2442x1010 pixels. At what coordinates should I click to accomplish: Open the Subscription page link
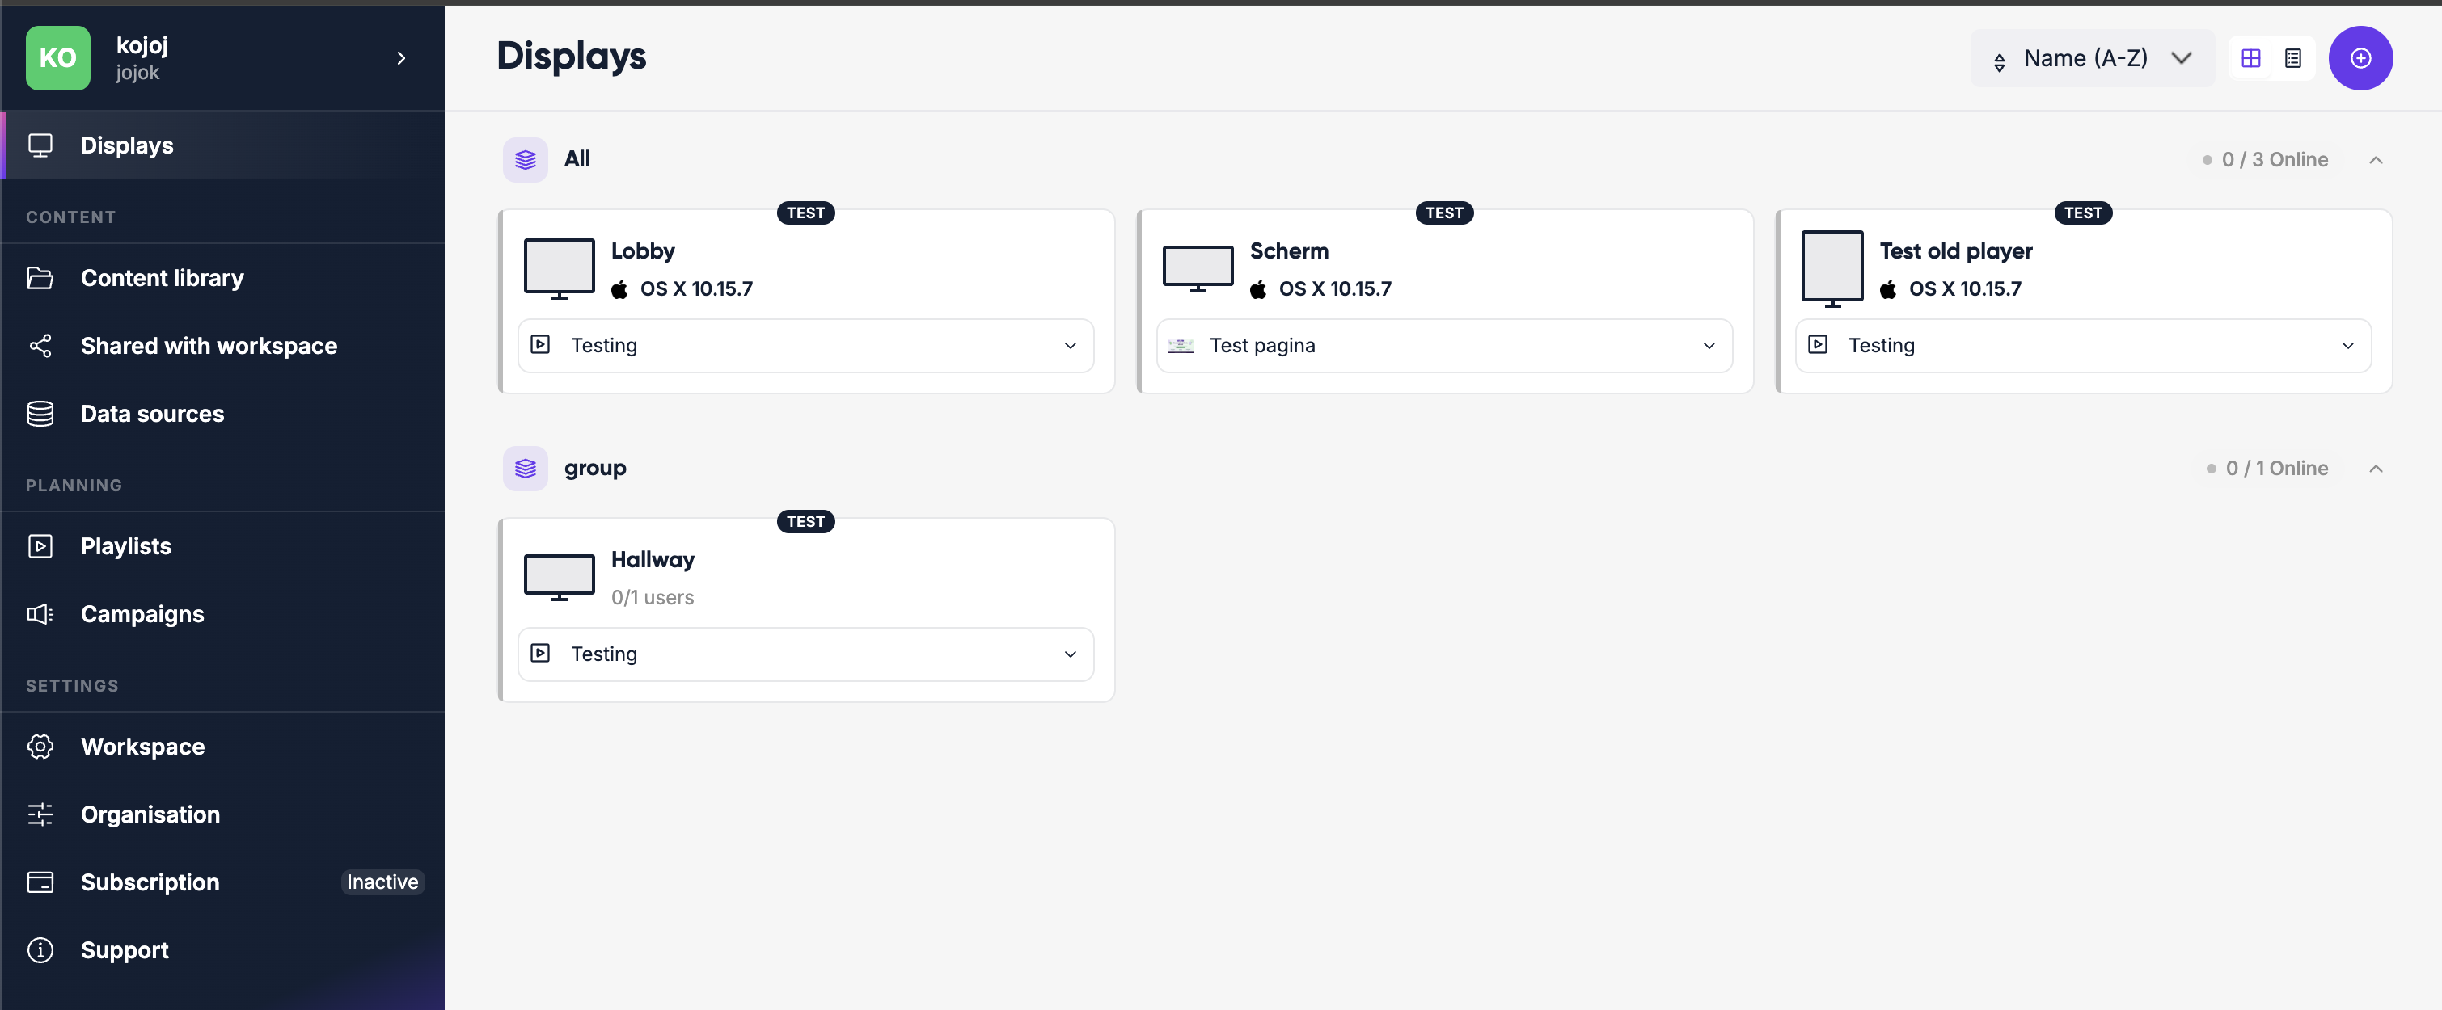click(x=150, y=882)
